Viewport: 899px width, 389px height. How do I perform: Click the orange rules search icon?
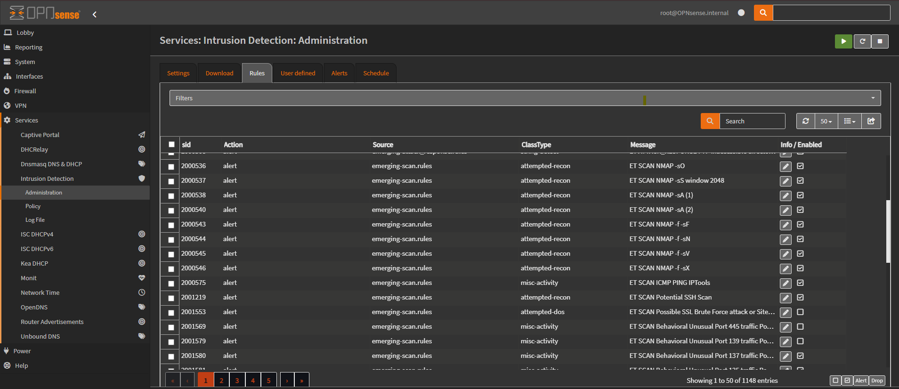click(710, 121)
